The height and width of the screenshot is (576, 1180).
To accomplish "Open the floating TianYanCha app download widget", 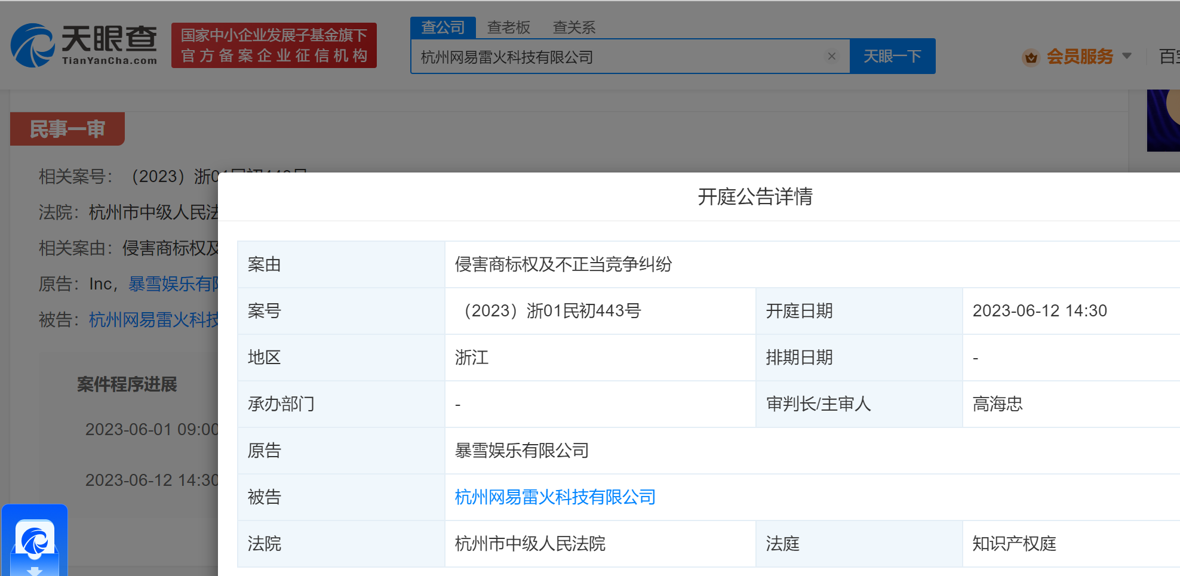I will 35,540.
